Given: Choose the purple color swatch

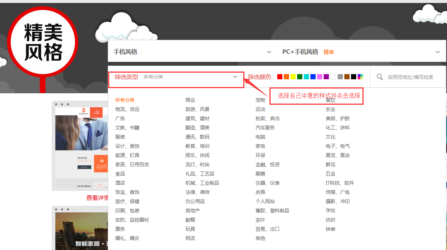Looking at the screenshot, I should 326,77.
